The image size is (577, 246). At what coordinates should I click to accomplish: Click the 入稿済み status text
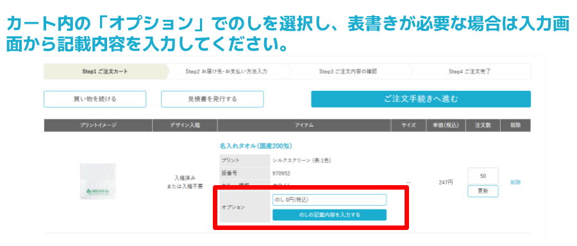click(185, 178)
